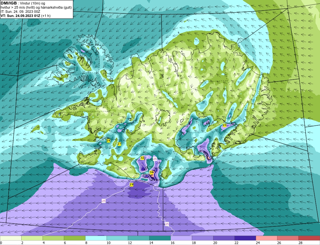The height and width of the screenshot is (245, 320).
Task: Click white 25 contour label beside yellow 32
Action: pyautogui.click(x=155, y=159)
